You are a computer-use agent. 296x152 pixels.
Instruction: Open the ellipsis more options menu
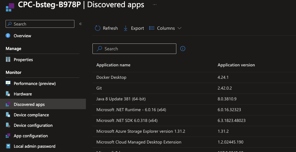pyautogui.click(x=155, y=5)
